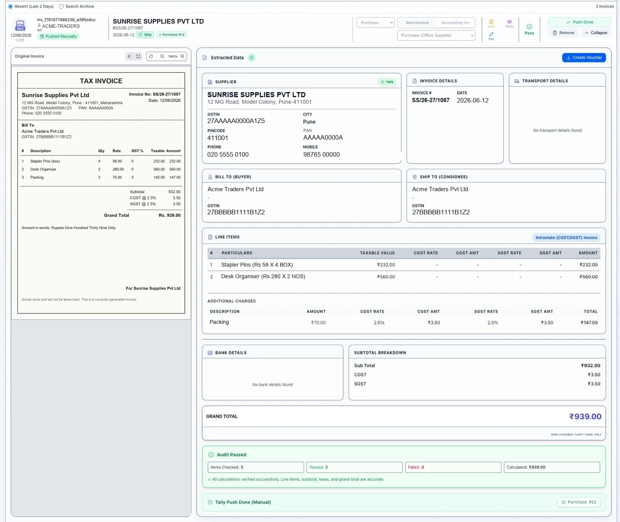The height and width of the screenshot is (522, 620).
Task: Click the grand total ₹939.00 amount
Action: tap(585, 417)
